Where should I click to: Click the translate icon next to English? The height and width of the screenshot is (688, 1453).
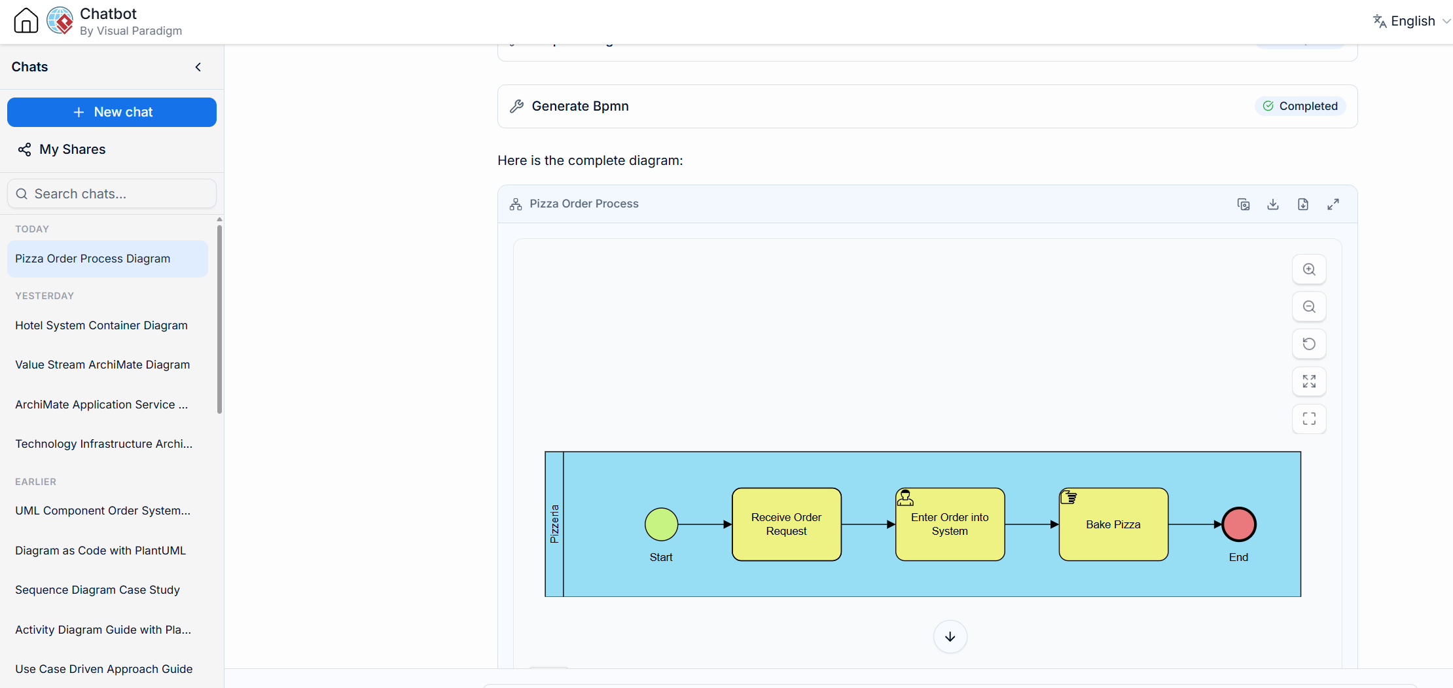click(1379, 21)
